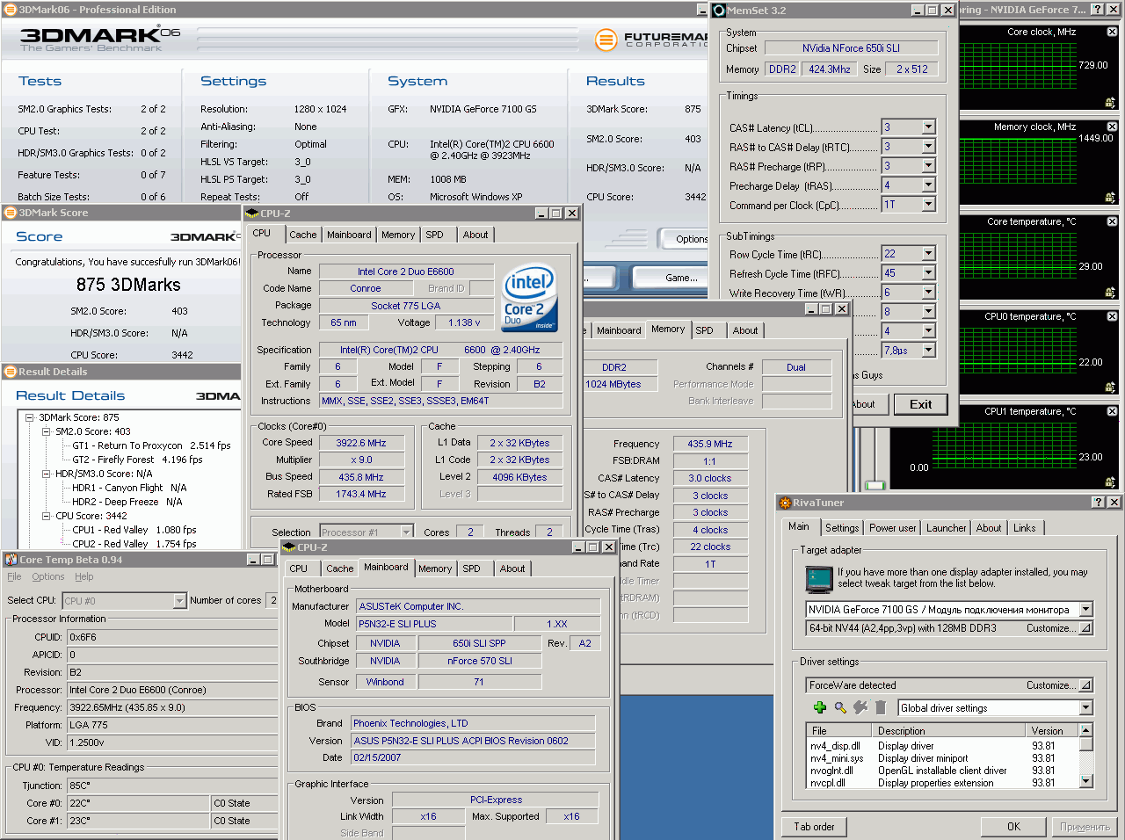
Task: Expand the adapter Customize arrow in RivaTuner
Action: coord(1086,628)
